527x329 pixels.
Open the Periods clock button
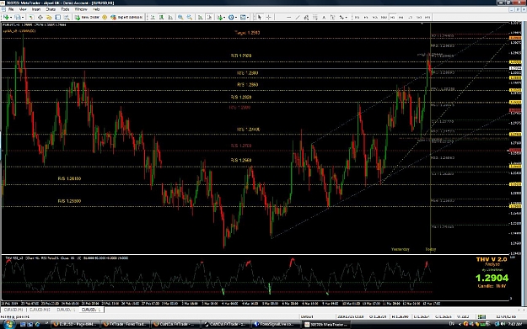click(x=231, y=17)
